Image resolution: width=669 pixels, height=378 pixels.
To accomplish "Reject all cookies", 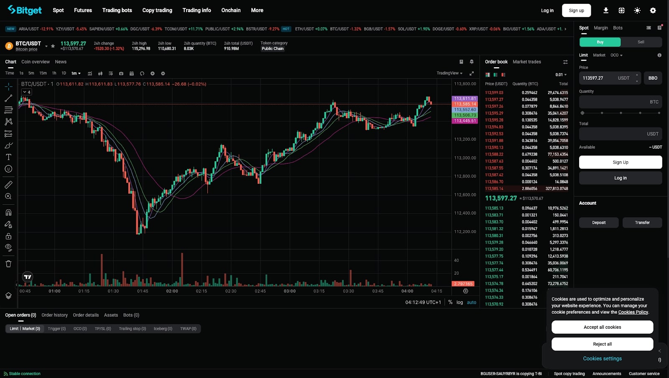I will pyautogui.click(x=602, y=344).
